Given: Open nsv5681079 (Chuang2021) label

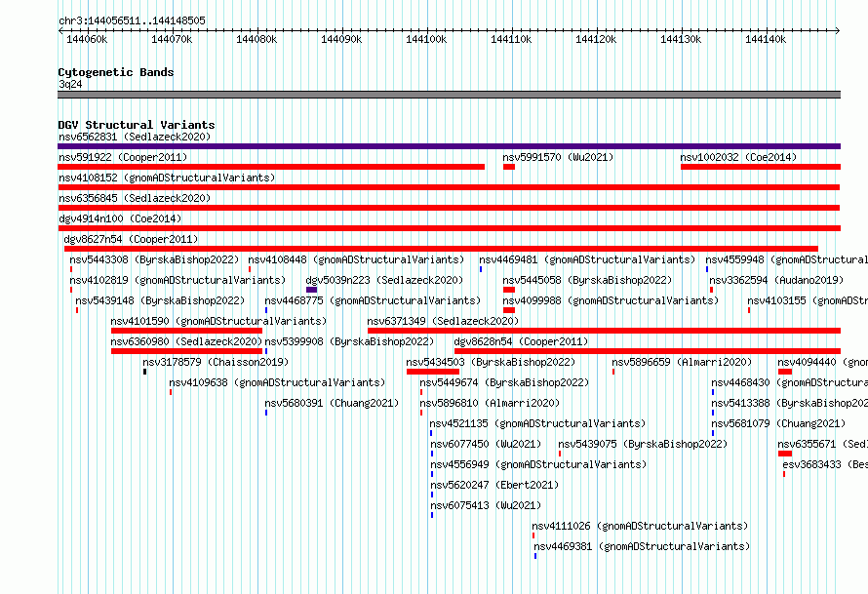Looking at the screenshot, I should pos(778,423).
